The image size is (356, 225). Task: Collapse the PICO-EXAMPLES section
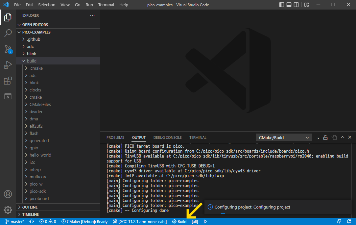coord(58,32)
